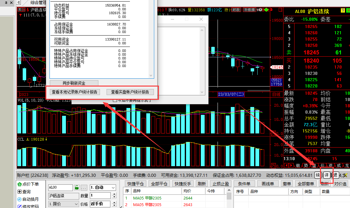The width and height of the screenshot is (350, 208).
Task: Click the 详 account details icon
Action: 327,175
